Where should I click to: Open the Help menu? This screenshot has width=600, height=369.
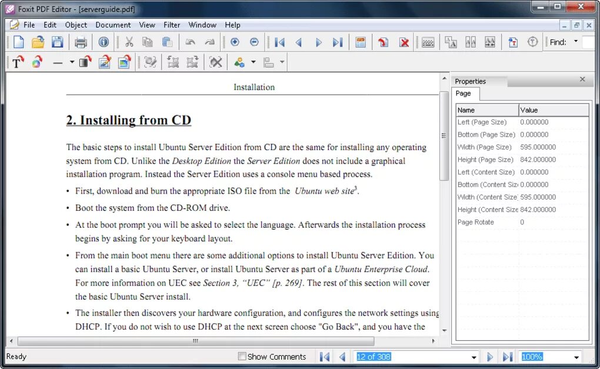click(232, 25)
